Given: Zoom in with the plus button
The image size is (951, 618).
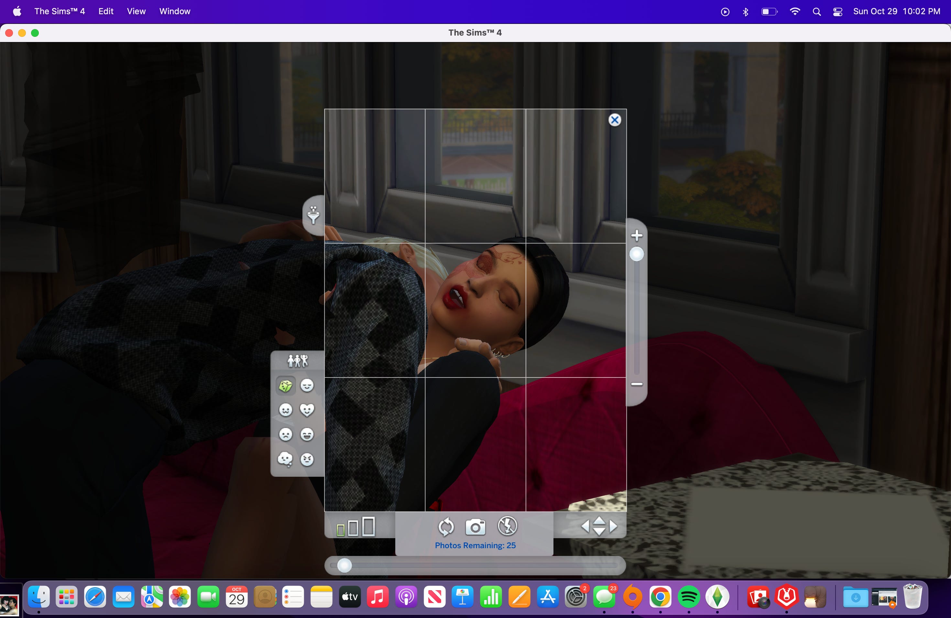Looking at the screenshot, I should tap(637, 235).
